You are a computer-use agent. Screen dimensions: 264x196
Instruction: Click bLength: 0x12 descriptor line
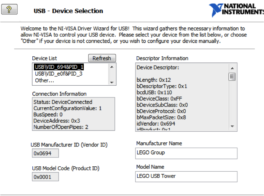tap(154, 80)
